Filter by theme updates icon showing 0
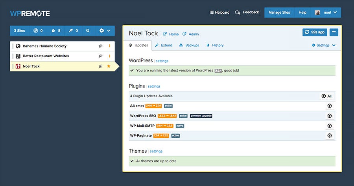This screenshot has height=186, width=354. click(74, 31)
